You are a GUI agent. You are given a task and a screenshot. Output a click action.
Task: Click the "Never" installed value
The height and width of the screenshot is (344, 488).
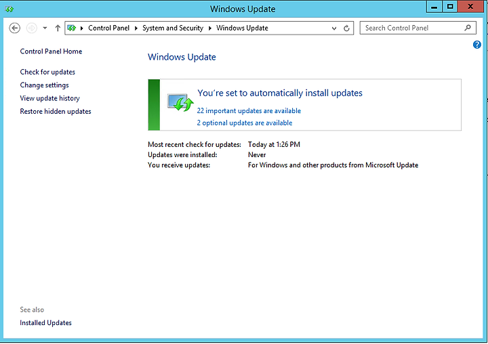pos(257,155)
